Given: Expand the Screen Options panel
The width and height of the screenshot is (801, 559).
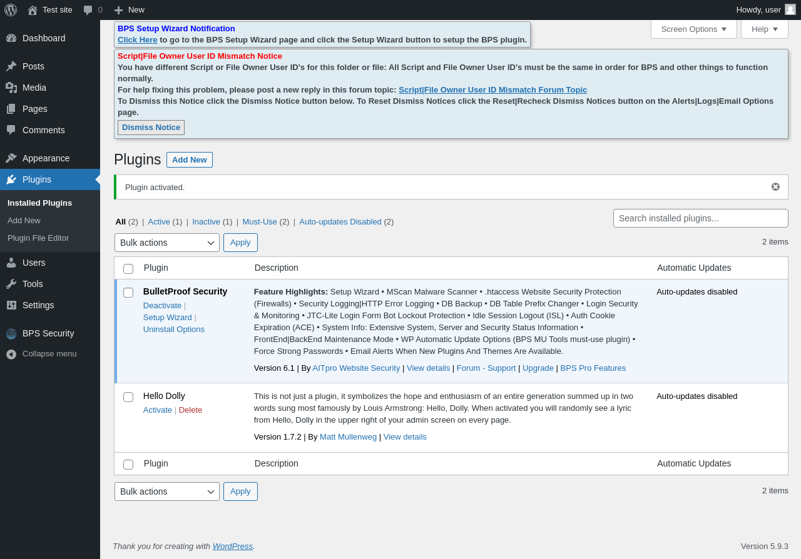Looking at the screenshot, I should coord(693,29).
